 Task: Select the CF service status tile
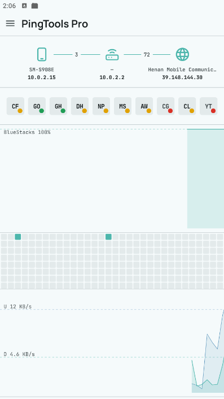tap(15, 106)
